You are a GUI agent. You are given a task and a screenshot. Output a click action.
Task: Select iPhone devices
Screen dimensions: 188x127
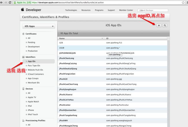pos(31,110)
